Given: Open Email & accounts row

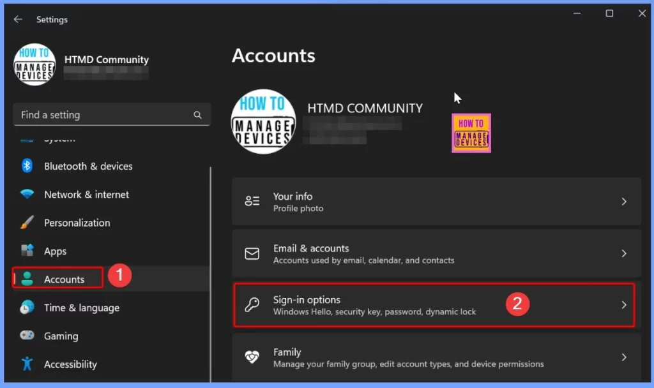Looking at the screenshot, I should [436, 253].
